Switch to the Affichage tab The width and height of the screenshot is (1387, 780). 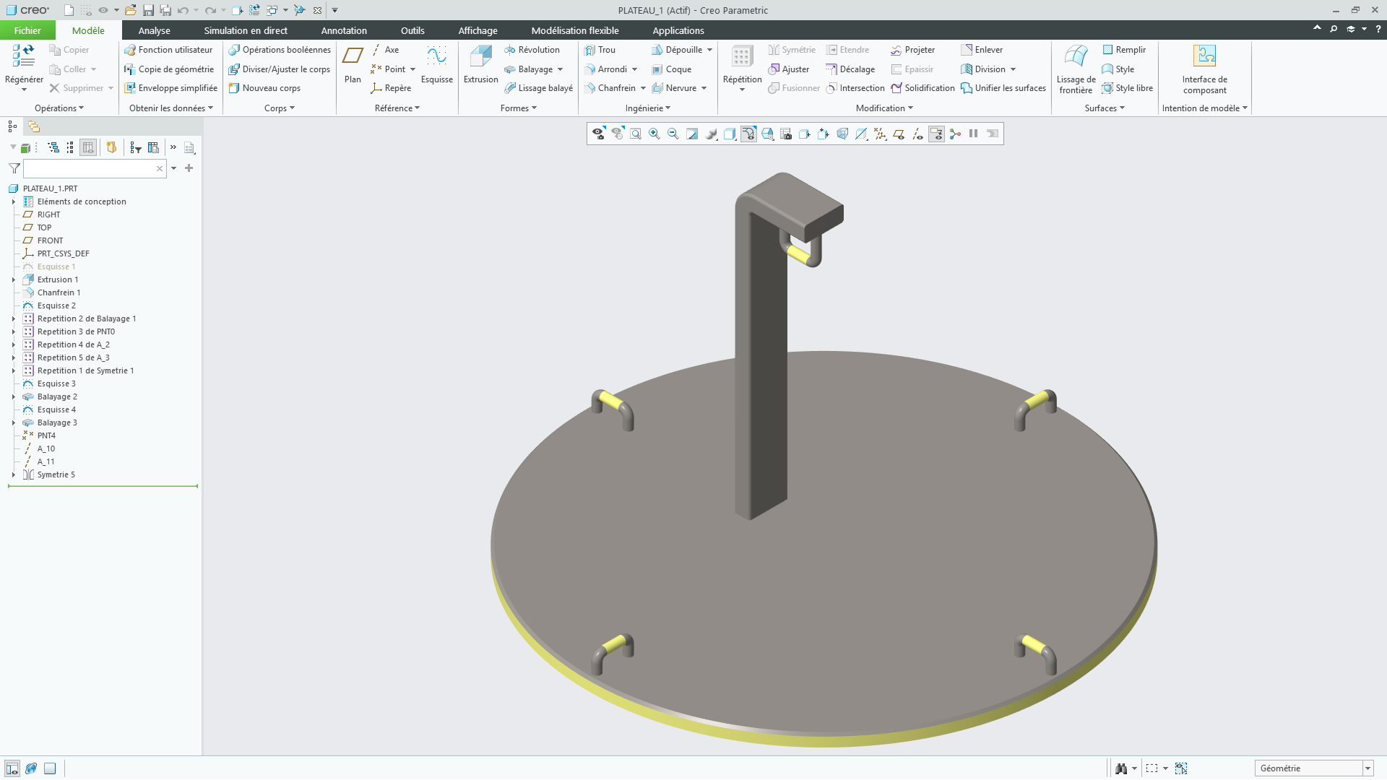click(x=478, y=30)
